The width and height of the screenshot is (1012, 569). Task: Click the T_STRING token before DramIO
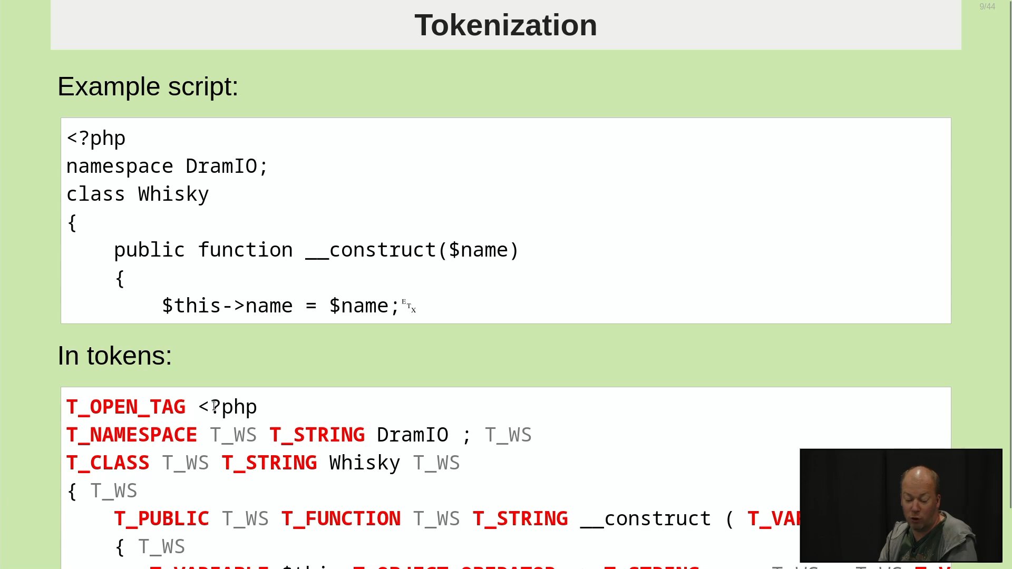point(317,435)
